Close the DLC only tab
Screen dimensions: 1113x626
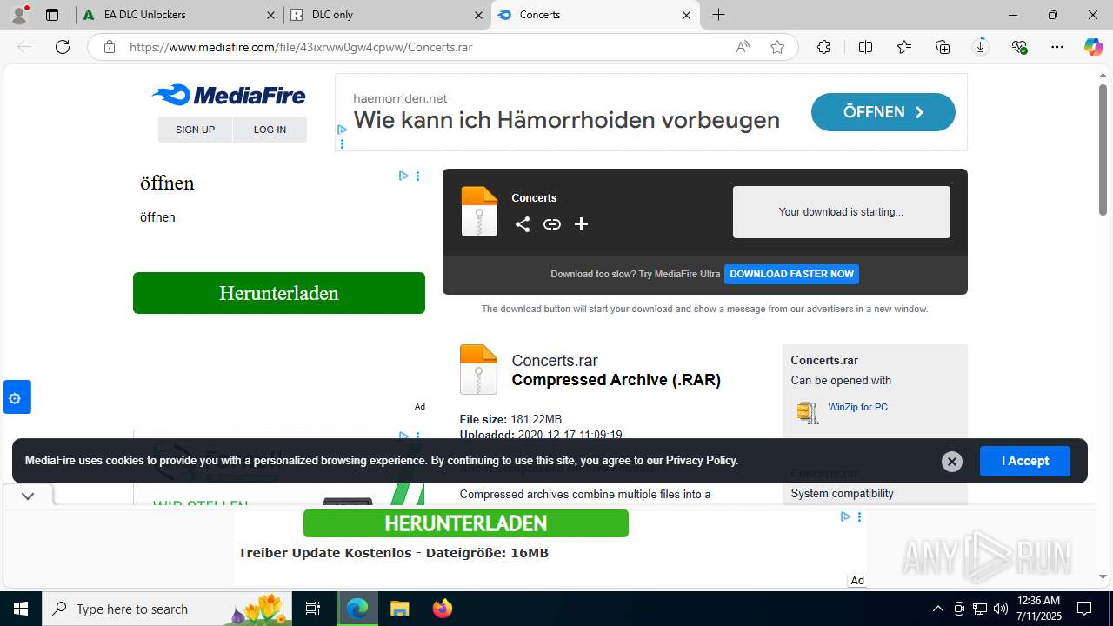479,15
